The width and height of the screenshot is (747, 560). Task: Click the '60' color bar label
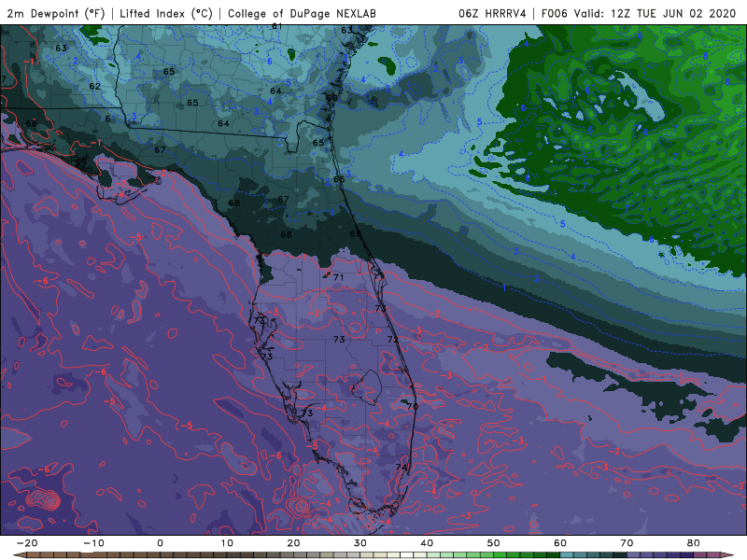[560, 543]
